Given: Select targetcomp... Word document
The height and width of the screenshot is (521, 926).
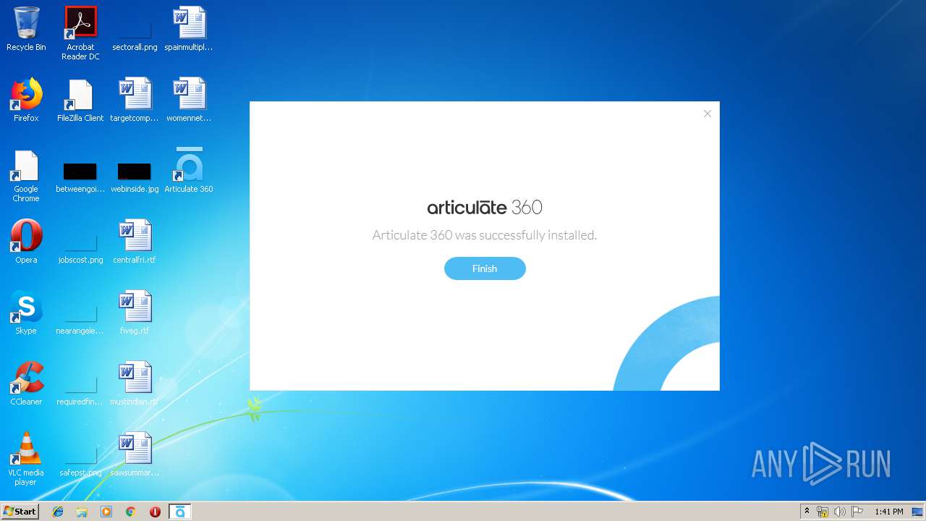Looking at the screenshot, I should coord(135,100).
